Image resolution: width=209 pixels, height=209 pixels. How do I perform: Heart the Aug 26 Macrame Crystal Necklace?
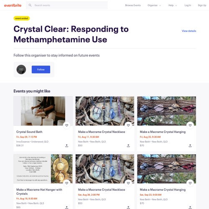[x=128, y=183]
